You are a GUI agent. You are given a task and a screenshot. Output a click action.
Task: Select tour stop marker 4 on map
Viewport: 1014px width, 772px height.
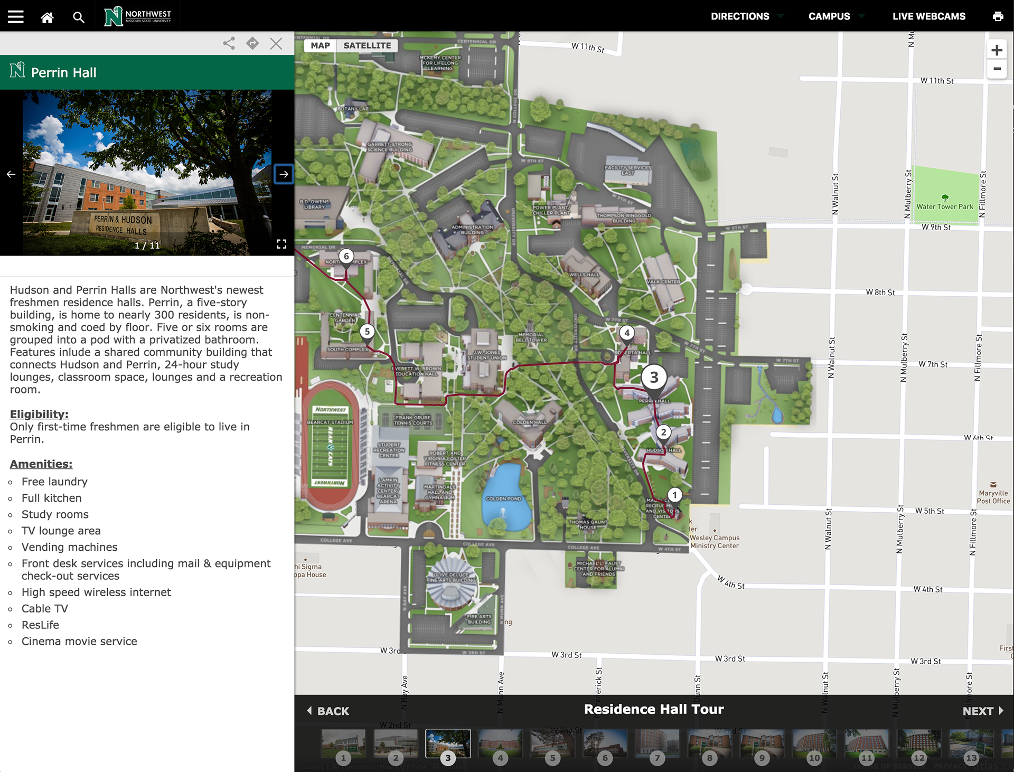click(x=627, y=333)
